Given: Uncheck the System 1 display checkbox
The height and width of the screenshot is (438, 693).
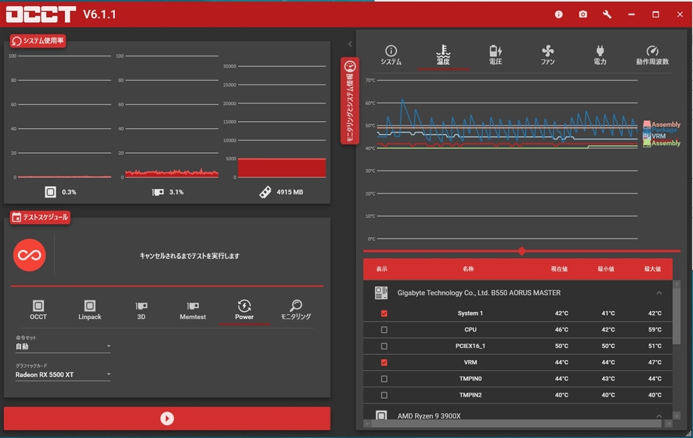Looking at the screenshot, I should click(x=384, y=313).
